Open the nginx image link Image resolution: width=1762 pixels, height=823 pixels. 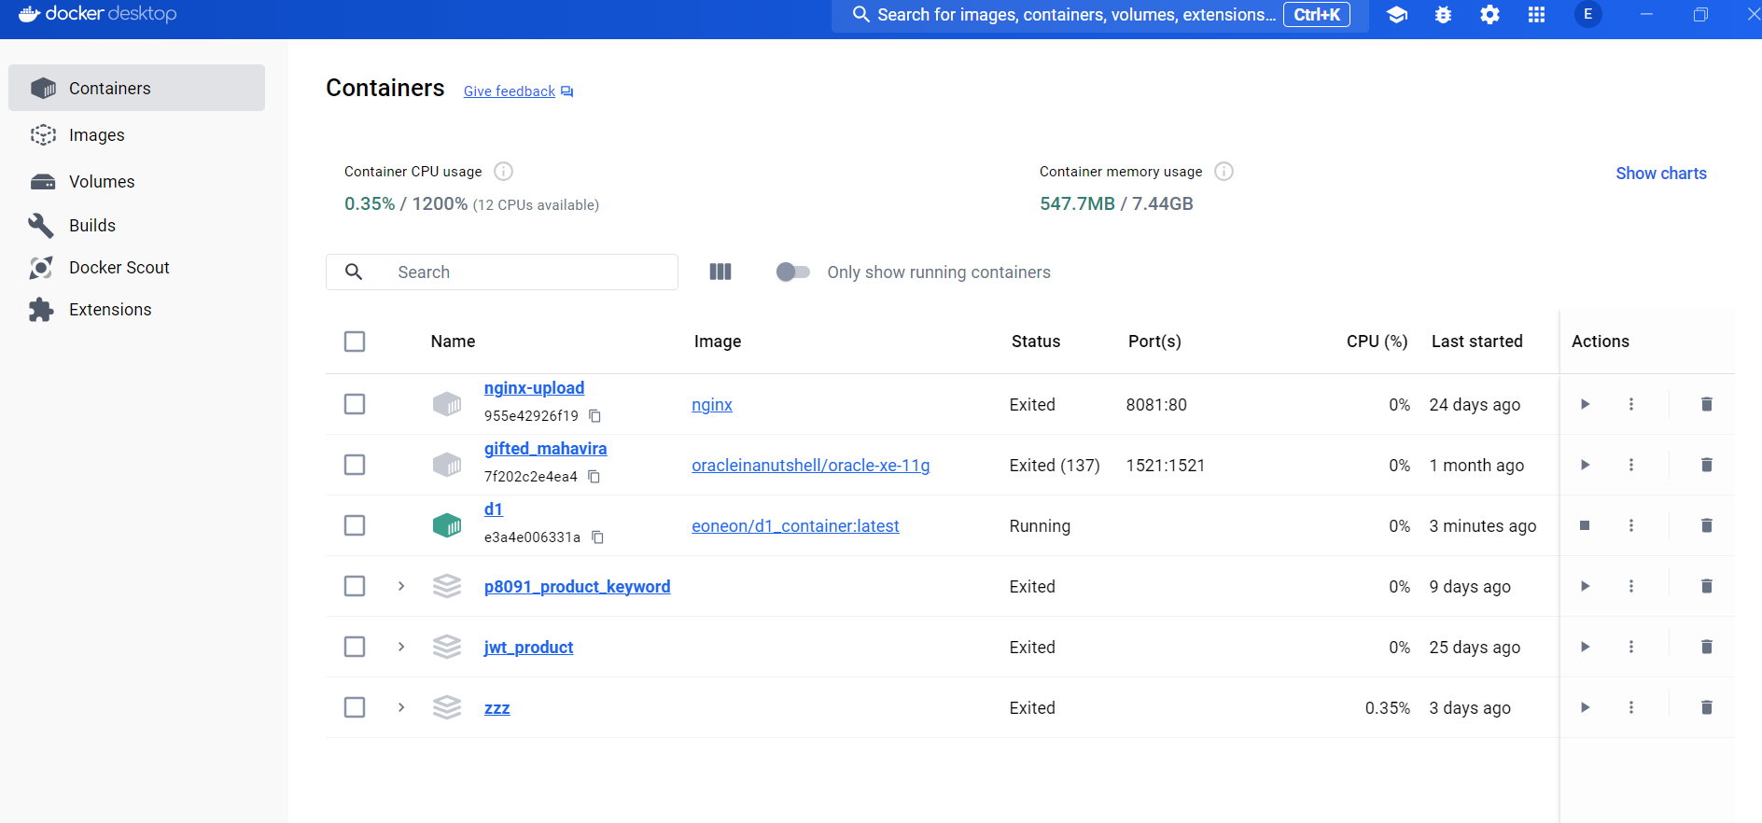coord(712,405)
